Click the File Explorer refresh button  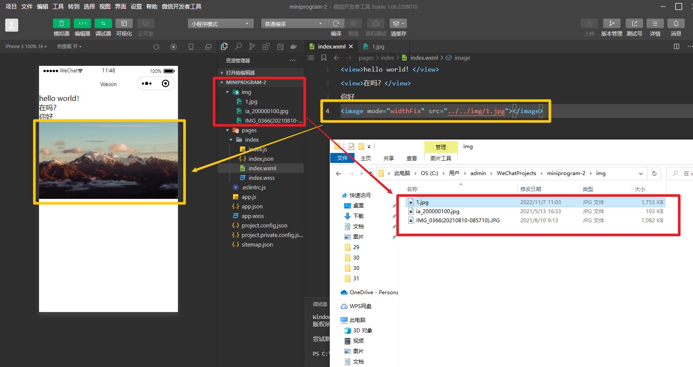[654, 174]
